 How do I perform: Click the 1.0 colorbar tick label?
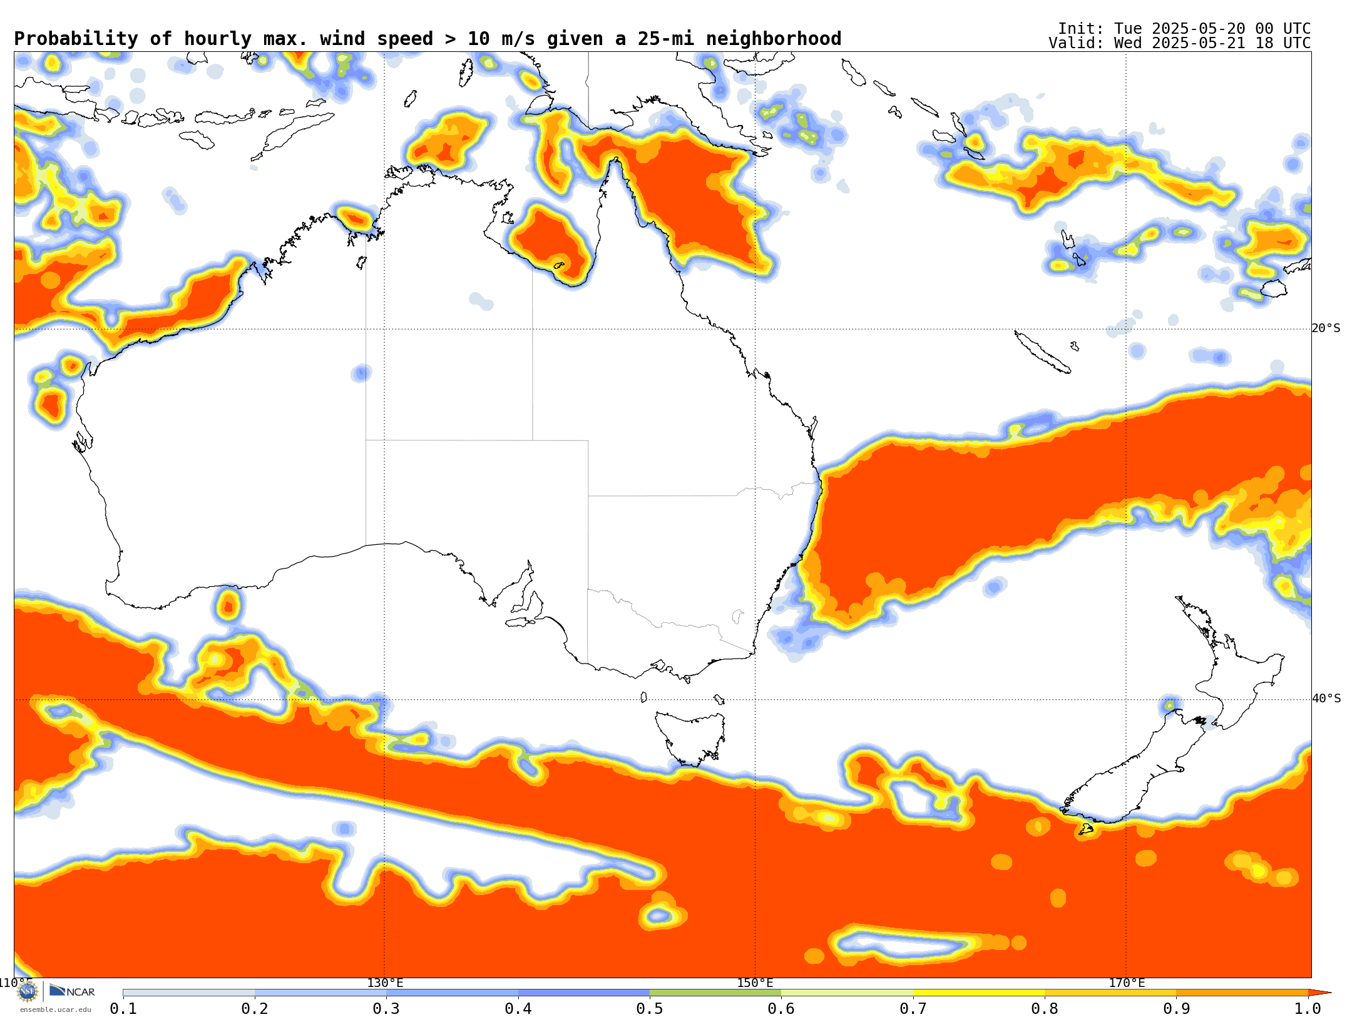point(1308,1008)
